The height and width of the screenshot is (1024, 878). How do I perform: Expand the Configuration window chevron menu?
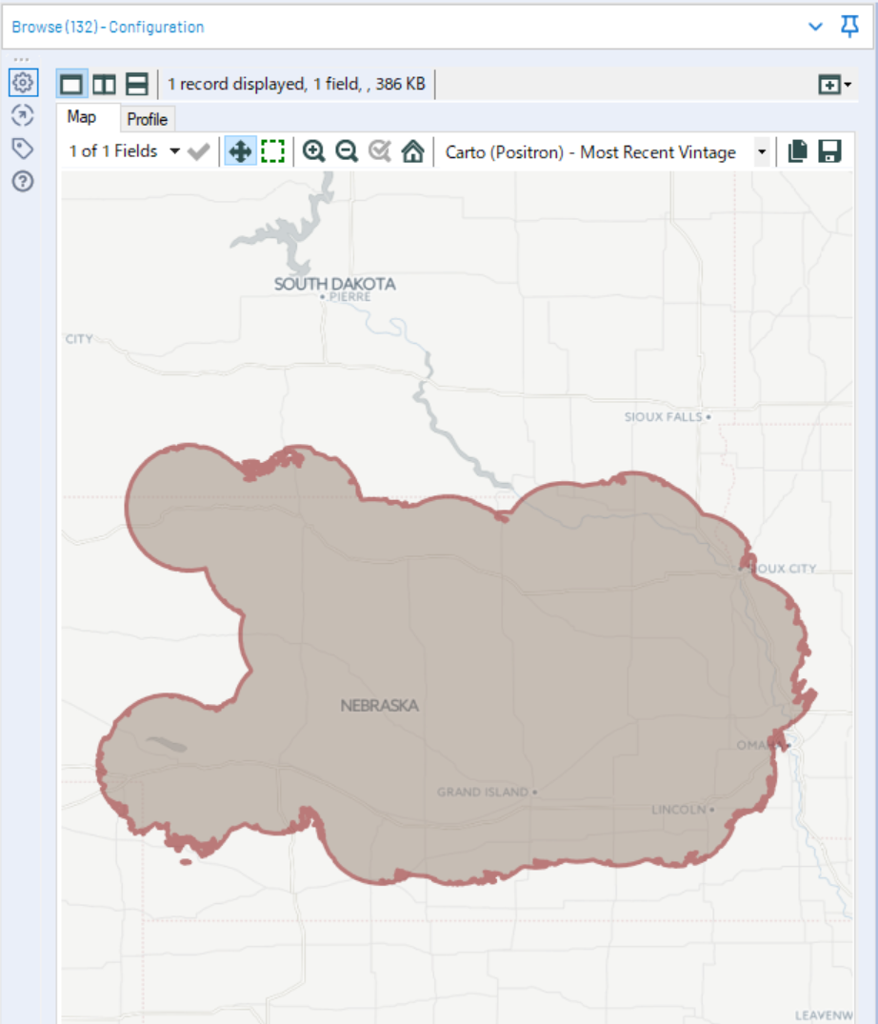pos(815,27)
